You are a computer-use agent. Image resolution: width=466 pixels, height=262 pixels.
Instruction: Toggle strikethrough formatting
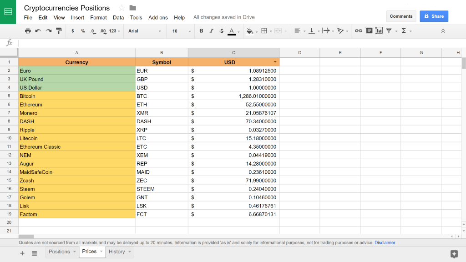click(222, 31)
